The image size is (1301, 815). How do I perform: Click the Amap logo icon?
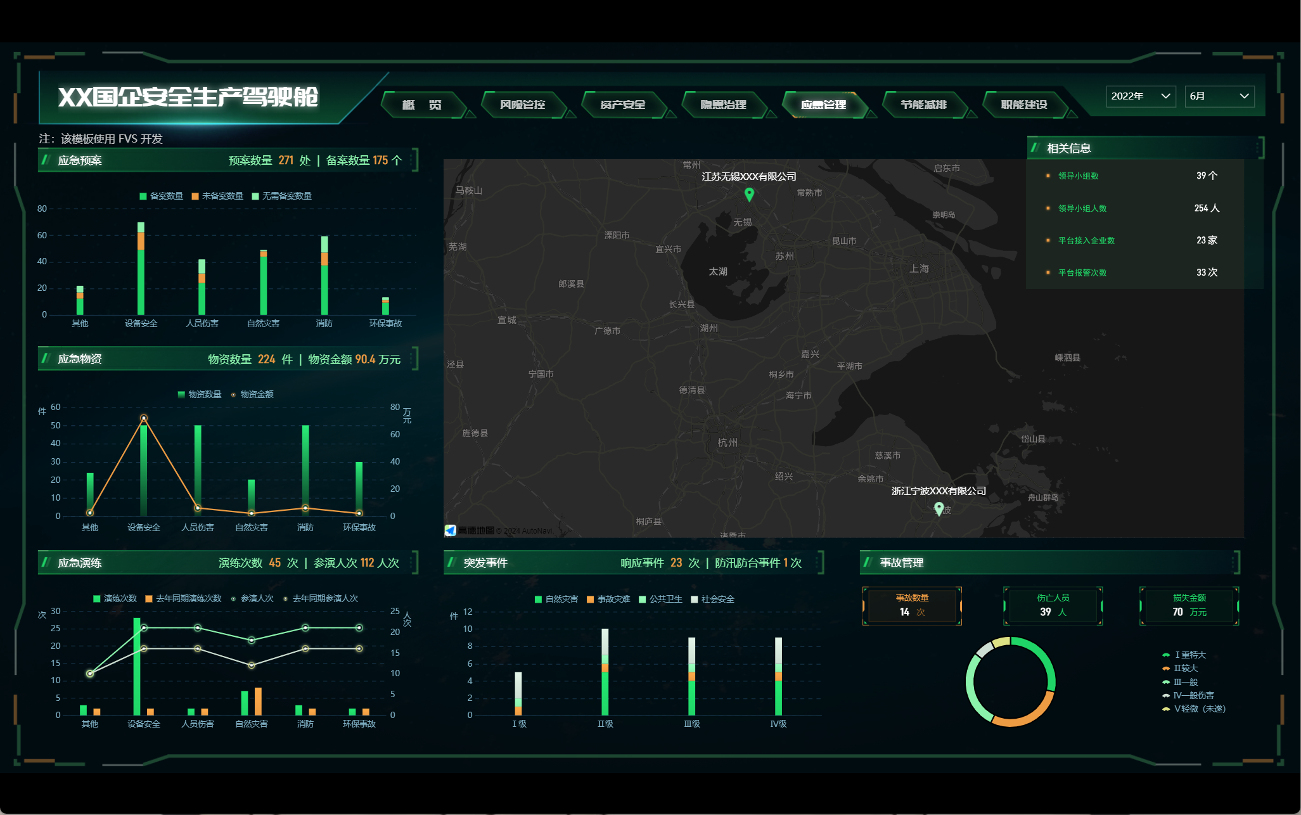coord(451,530)
